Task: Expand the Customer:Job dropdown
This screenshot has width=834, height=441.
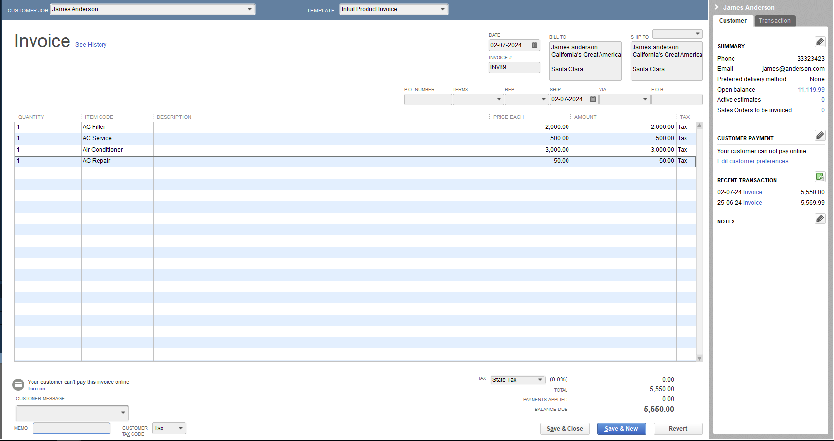Action: point(249,9)
